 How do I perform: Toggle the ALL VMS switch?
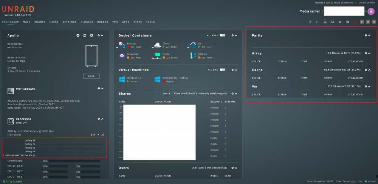point(223,70)
